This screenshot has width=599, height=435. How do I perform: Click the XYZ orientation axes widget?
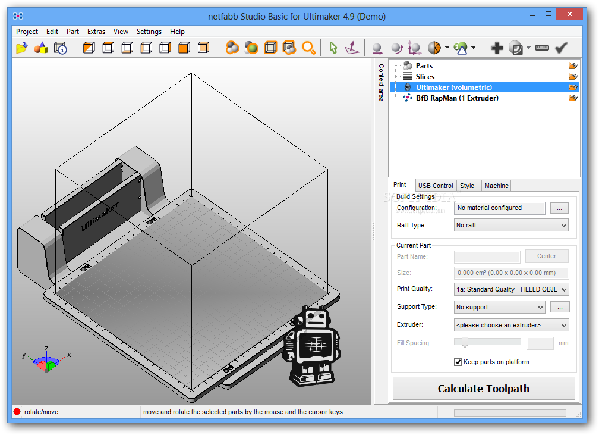[x=46, y=359]
